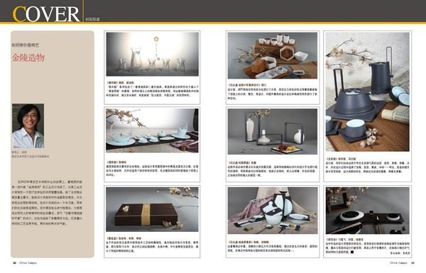Image resolution: width=426 pixels, height=273 pixels.
Task: Select the portrait photo of the smiling person
Action: pos(28,126)
